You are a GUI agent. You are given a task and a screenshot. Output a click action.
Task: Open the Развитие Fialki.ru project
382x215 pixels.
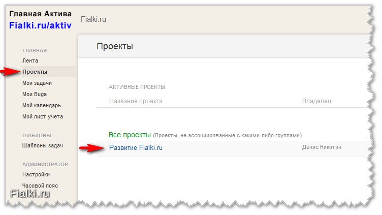tap(136, 148)
